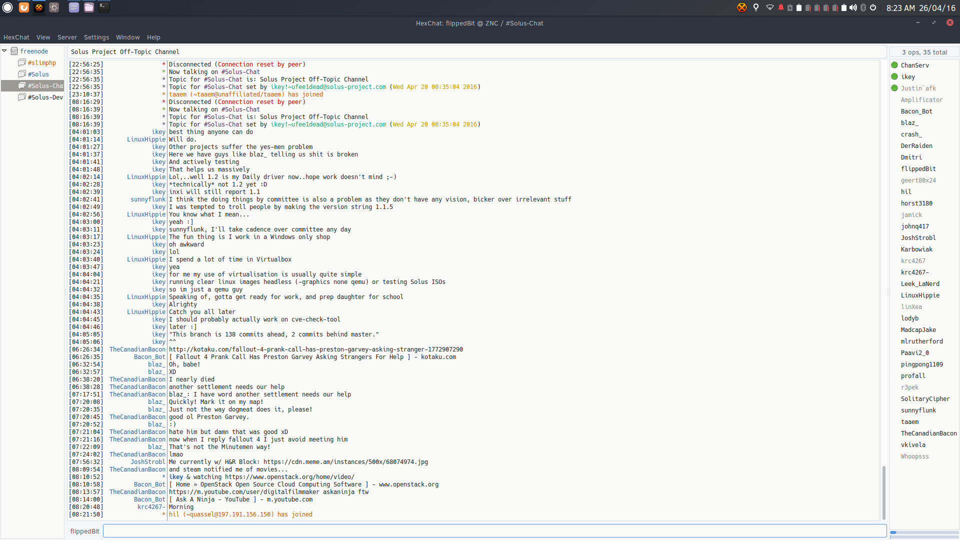
Task: Click the krc4267- nick at 08:20:48
Action: coord(151,507)
